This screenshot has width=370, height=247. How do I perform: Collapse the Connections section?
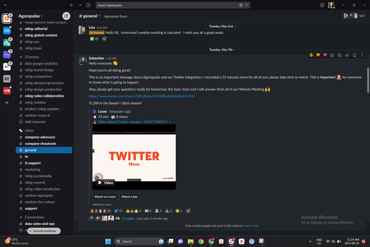click(x=21, y=217)
